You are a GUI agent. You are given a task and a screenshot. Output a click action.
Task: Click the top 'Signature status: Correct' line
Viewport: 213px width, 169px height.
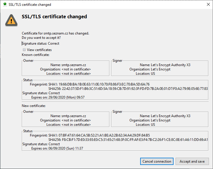click(x=40, y=43)
